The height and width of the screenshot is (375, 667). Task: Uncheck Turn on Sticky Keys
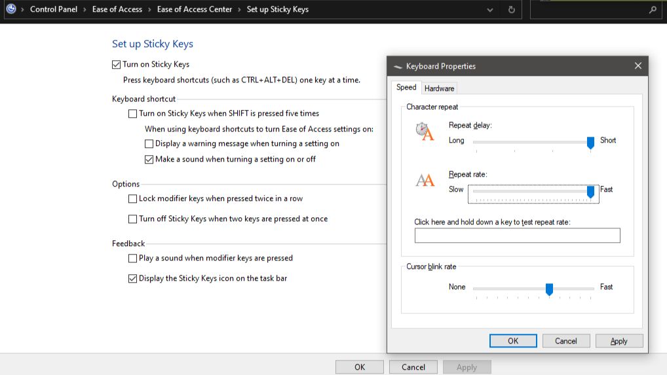click(116, 65)
